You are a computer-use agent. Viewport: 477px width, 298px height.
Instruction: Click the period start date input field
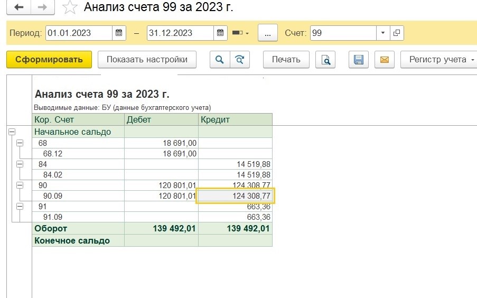[x=79, y=33]
